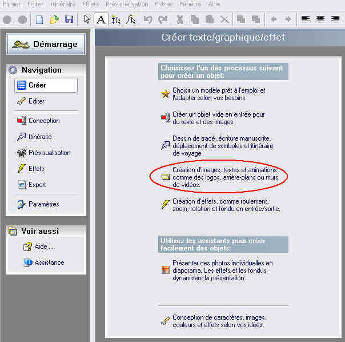Image resolution: width=345 pixels, height=342 pixels.
Task: Click the cut scissors icon
Action: coord(180,19)
